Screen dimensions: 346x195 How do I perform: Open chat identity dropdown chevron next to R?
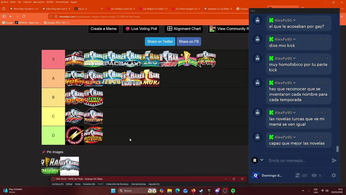point(262,160)
